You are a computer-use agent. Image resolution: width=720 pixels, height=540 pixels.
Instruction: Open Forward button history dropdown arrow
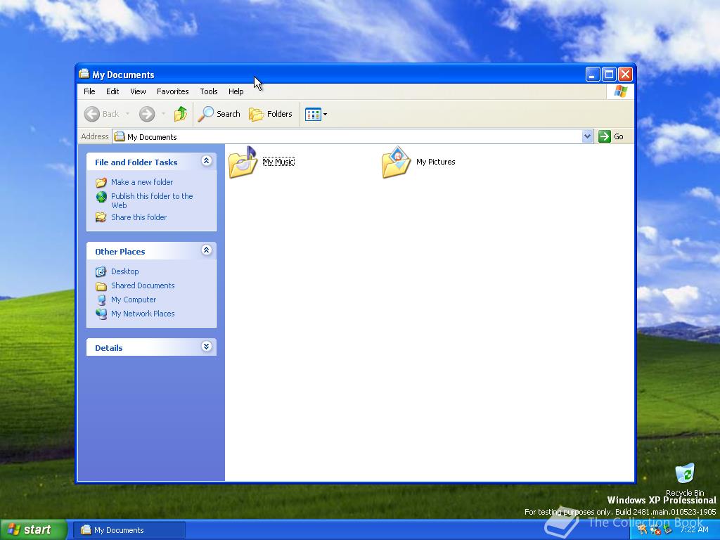(x=163, y=114)
